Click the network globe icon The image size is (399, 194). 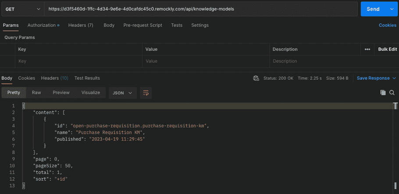point(256,78)
